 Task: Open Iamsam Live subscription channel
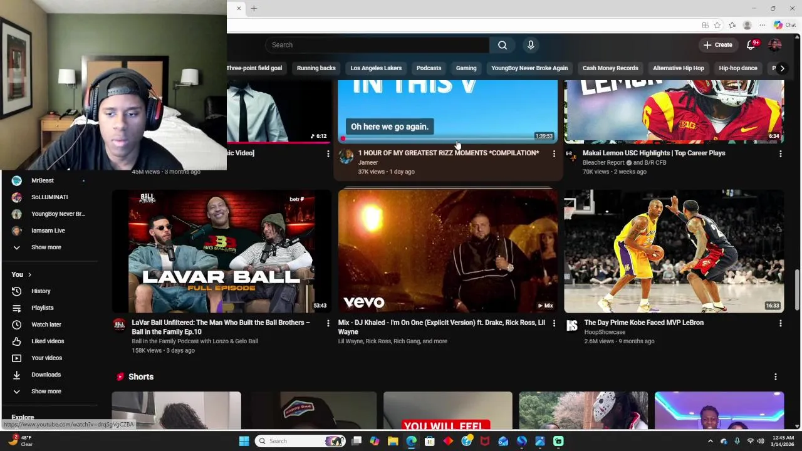(x=48, y=231)
